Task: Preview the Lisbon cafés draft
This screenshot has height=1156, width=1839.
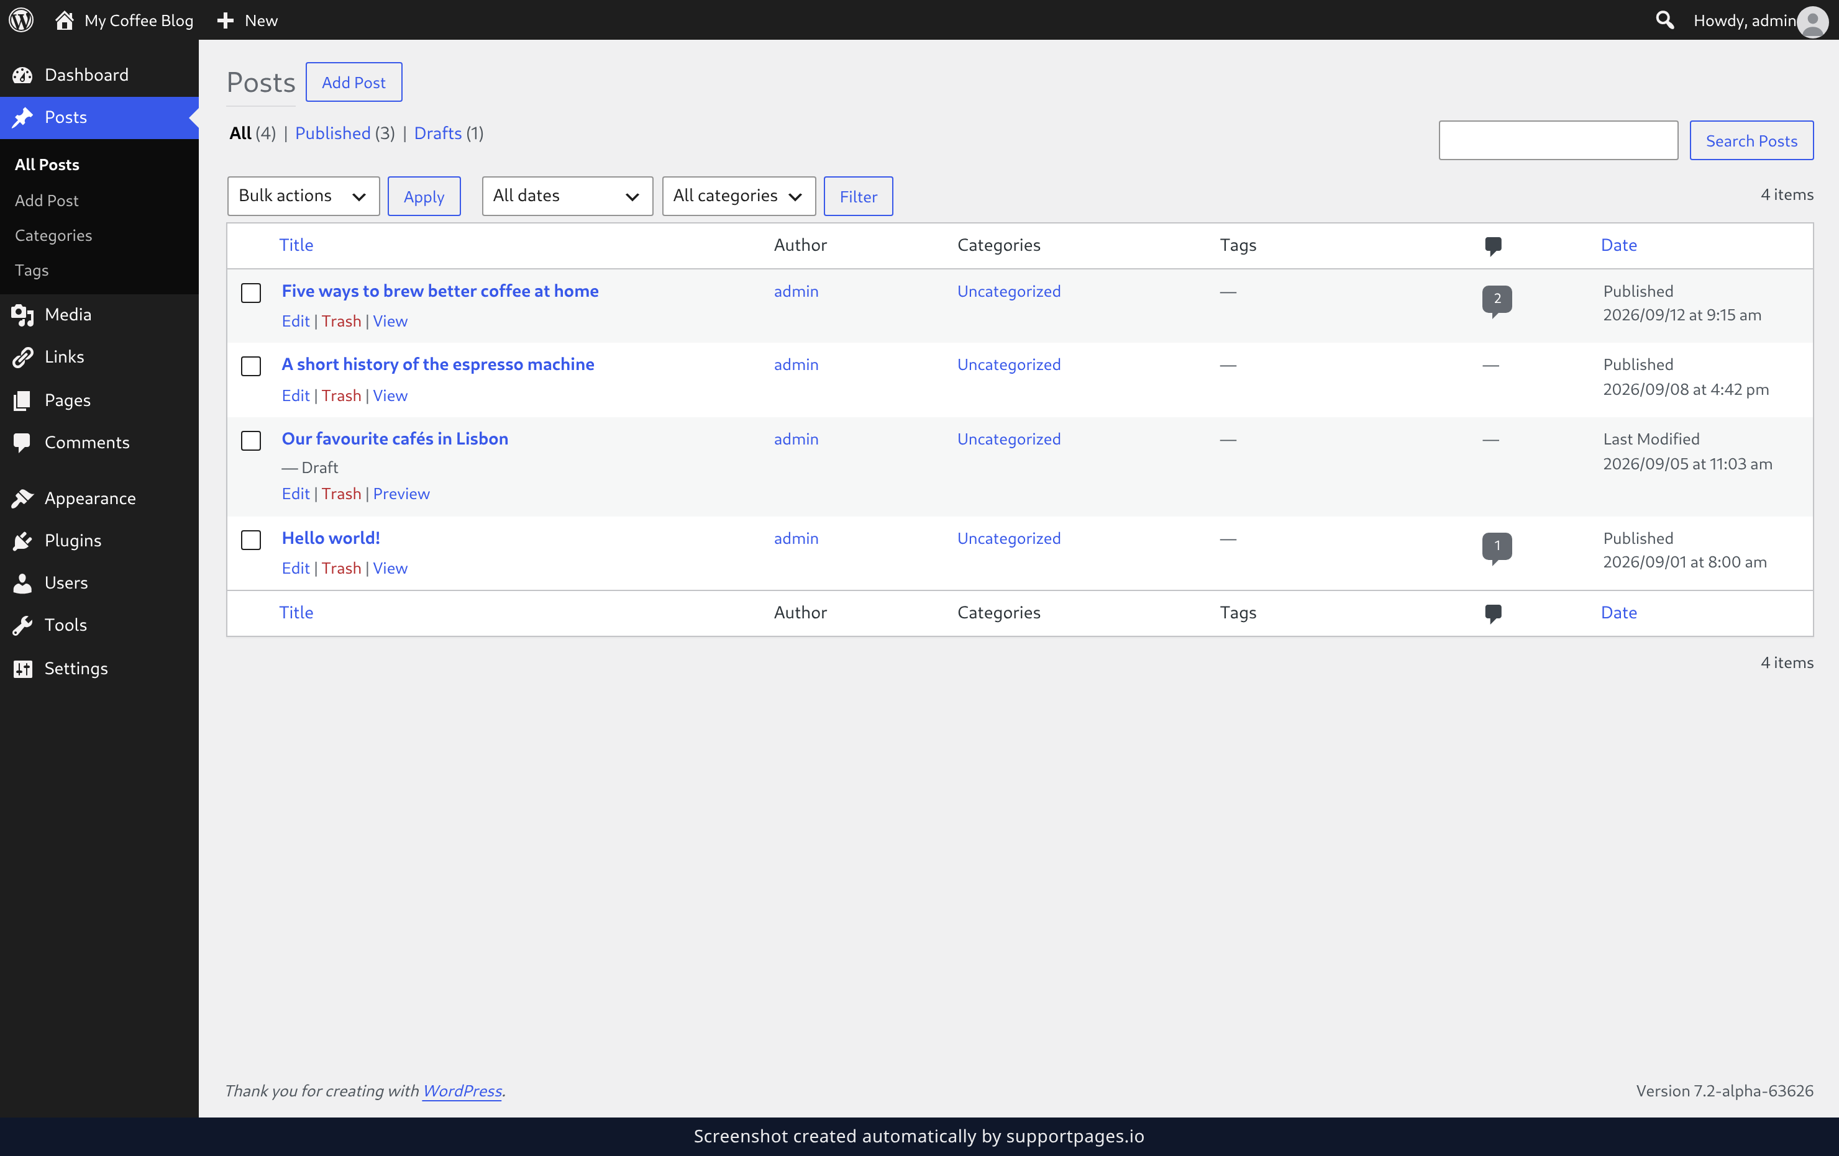Action: click(401, 494)
